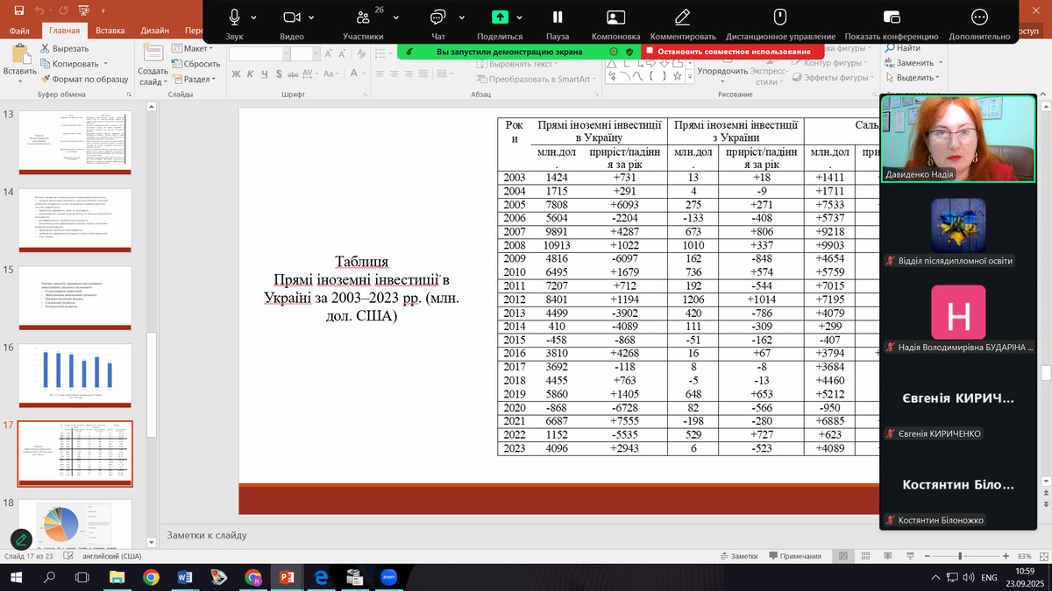
Task: Open the Файл tab
Action: pos(19,30)
